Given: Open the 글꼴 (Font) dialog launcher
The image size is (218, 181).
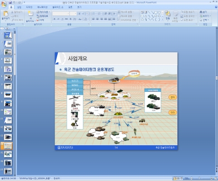Looking at the screenshot, I should (x=89, y=24).
